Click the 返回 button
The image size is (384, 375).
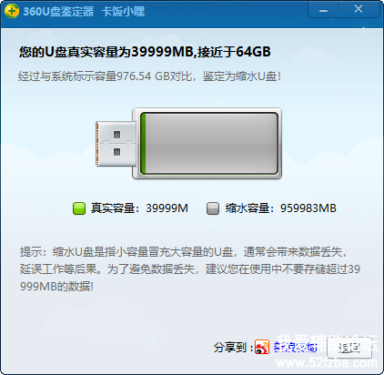point(349,348)
